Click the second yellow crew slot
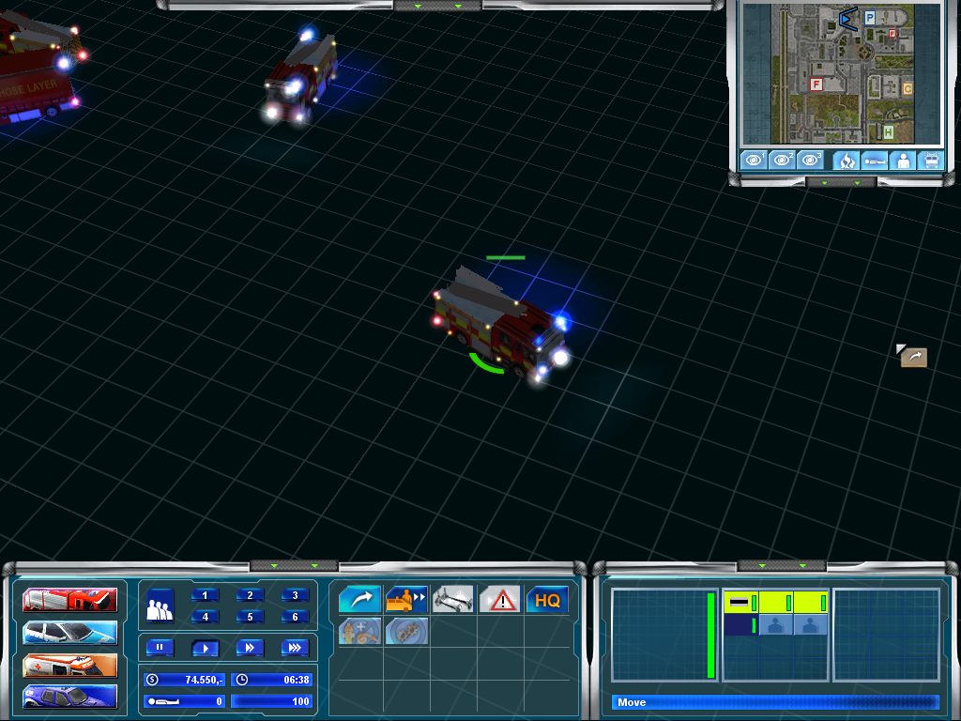The image size is (961, 721). [x=776, y=602]
